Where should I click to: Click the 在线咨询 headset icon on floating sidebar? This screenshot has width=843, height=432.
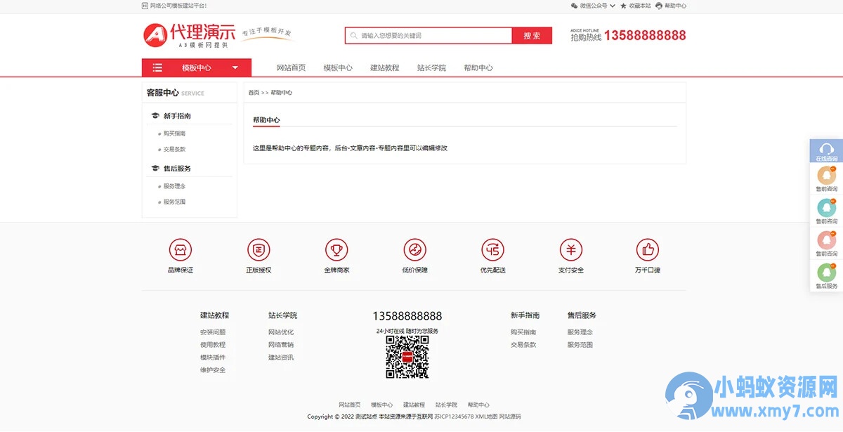827,148
